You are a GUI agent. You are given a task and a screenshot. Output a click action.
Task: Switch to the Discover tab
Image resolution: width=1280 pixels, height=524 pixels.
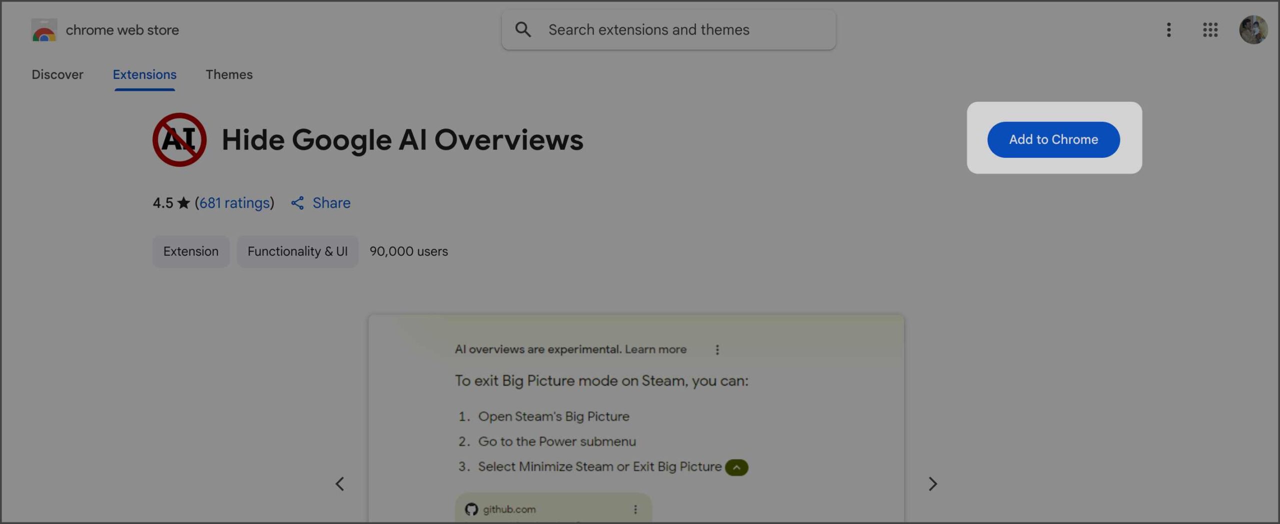(57, 74)
